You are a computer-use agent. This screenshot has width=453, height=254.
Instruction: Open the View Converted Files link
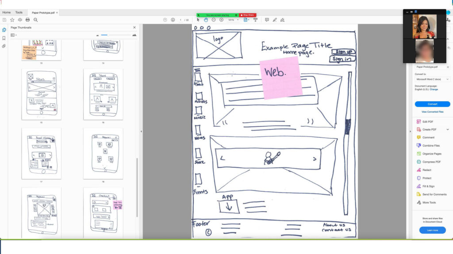pos(432,112)
